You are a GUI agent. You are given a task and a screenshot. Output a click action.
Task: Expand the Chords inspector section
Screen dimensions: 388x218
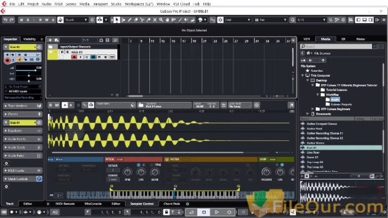tap(23, 114)
